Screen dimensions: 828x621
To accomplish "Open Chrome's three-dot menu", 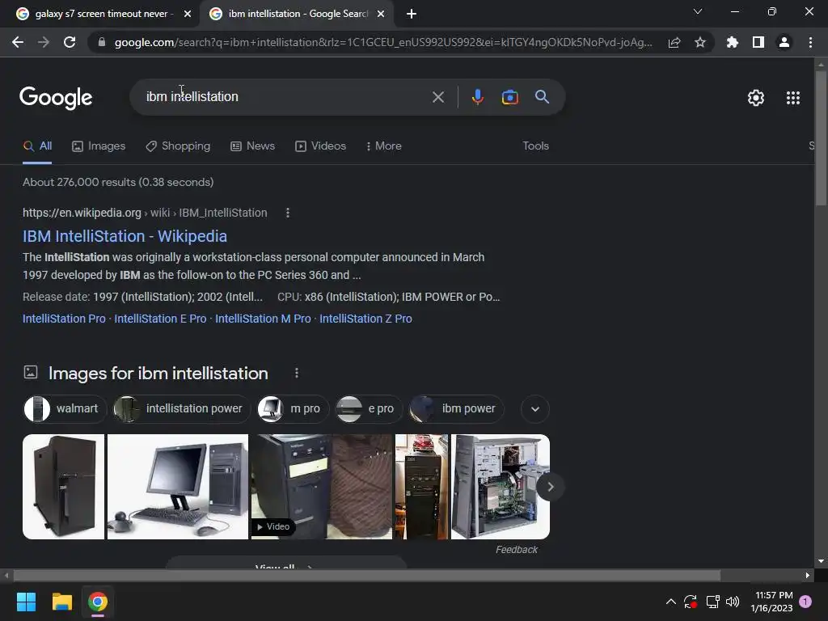I will coord(810,42).
